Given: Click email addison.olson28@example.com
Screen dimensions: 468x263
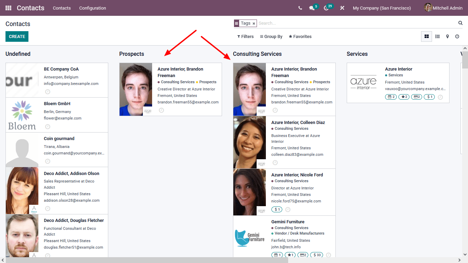Looking at the screenshot, I should tap(72, 200).
